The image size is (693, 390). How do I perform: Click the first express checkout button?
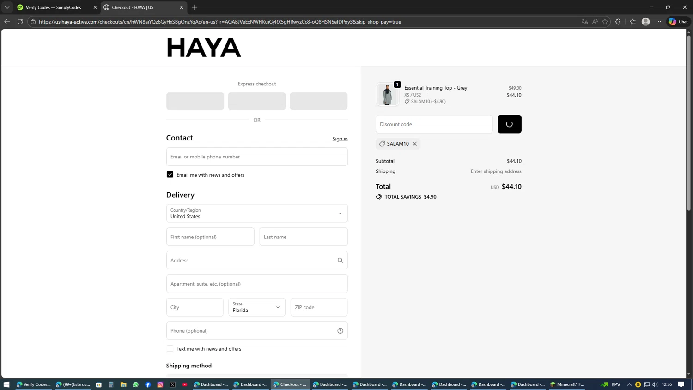pyautogui.click(x=195, y=101)
